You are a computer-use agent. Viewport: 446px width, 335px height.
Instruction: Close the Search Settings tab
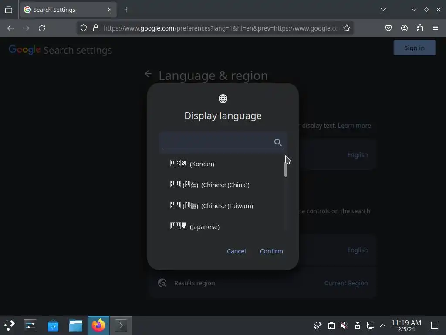pos(110,10)
